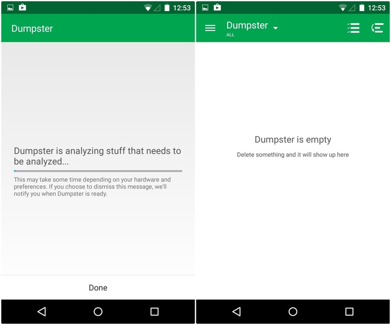Tap 'Delete something and it will show up here'

point(293,155)
